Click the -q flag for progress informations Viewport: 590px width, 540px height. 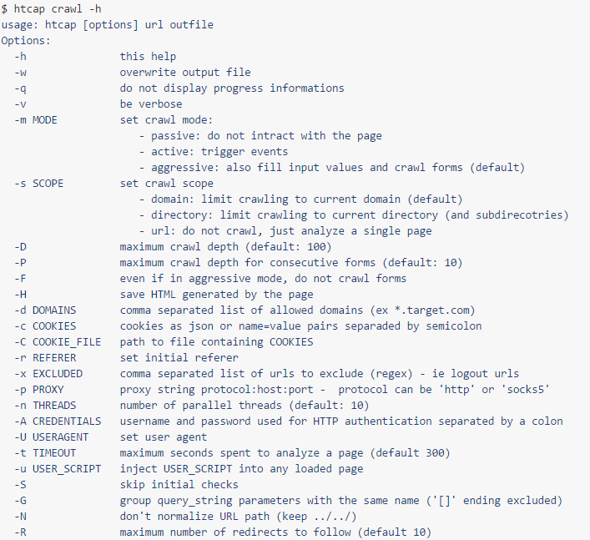tap(19, 88)
